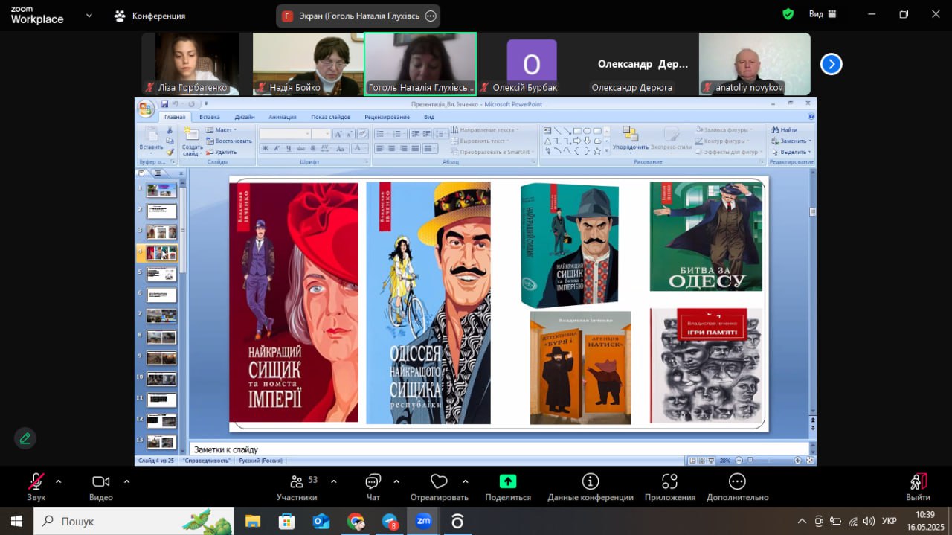
Task: Open Chrome from taskbar
Action: pyautogui.click(x=356, y=522)
